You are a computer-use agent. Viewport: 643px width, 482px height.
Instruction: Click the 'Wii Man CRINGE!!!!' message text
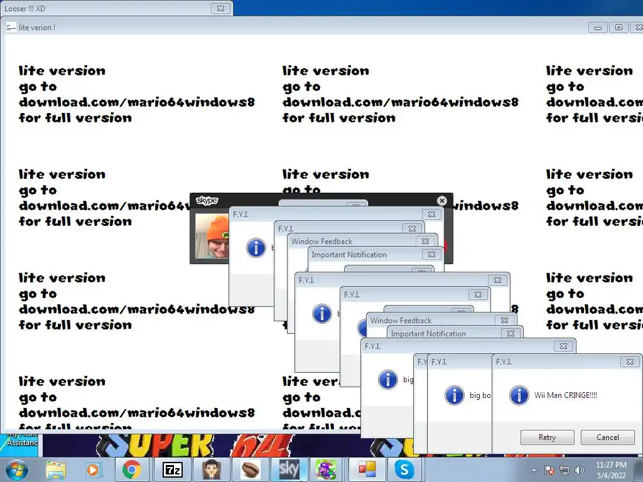(566, 395)
